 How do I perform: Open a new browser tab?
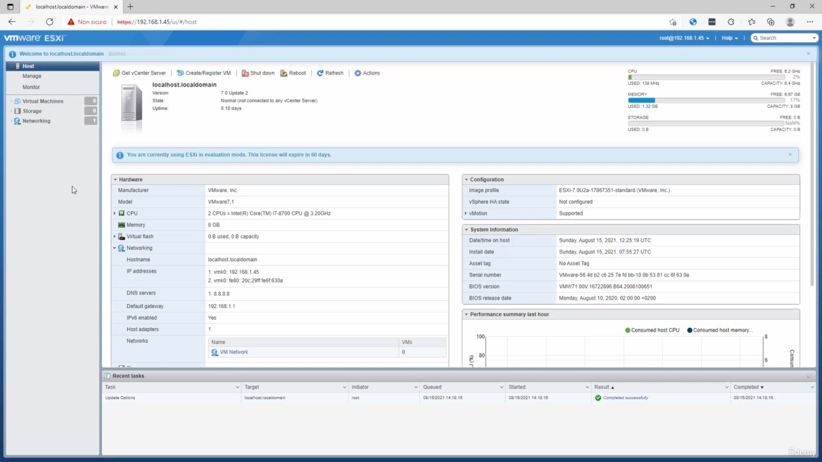click(130, 6)
